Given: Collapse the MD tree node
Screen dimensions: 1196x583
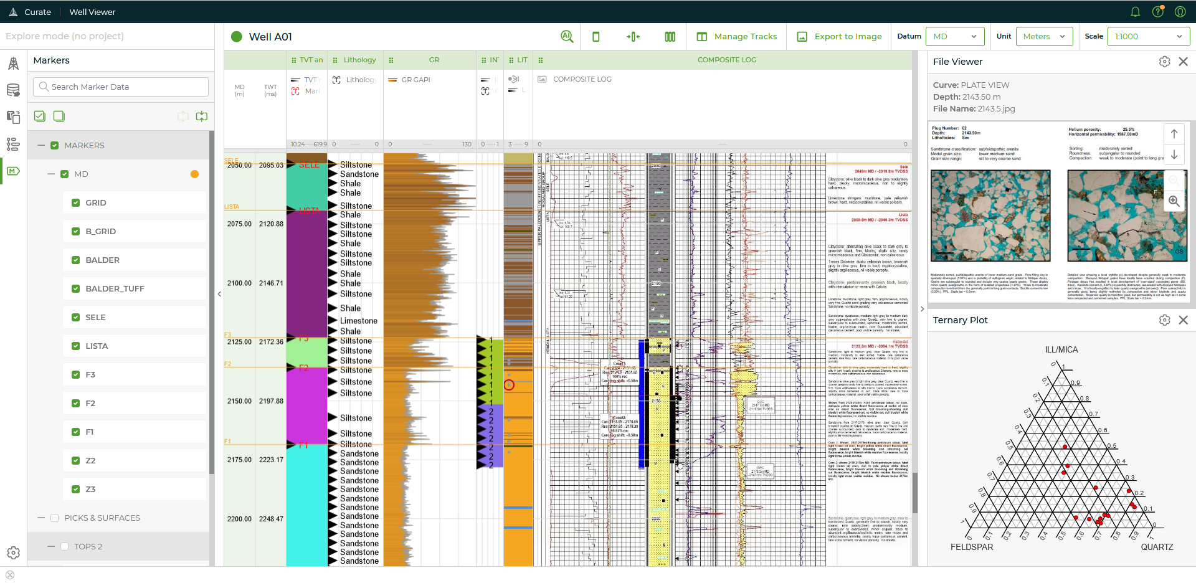Looking at the screenshot, I should tap(51, 174).
